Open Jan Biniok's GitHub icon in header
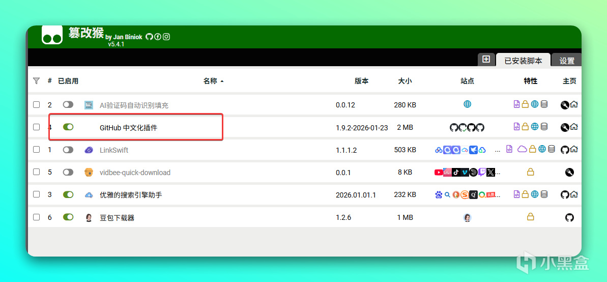Image resolution: width=607 pixels, height=282 pixels. (x=150, y=37)
